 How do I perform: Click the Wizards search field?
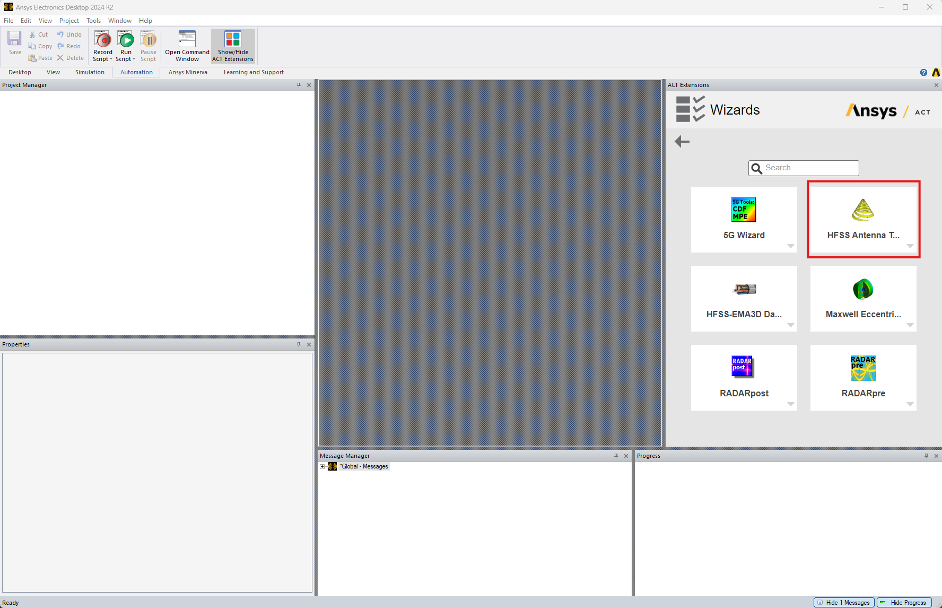coord(804,168)
